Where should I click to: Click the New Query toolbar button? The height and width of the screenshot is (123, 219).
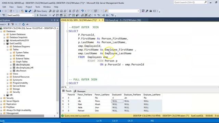point(40,11)
